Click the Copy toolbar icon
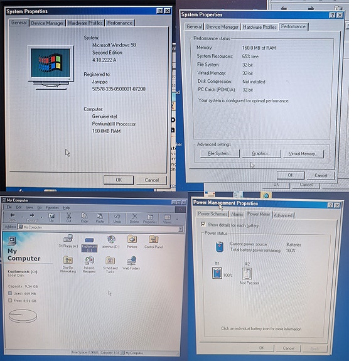The width and height of the screenshot is (349, 361). coord(84,218)
